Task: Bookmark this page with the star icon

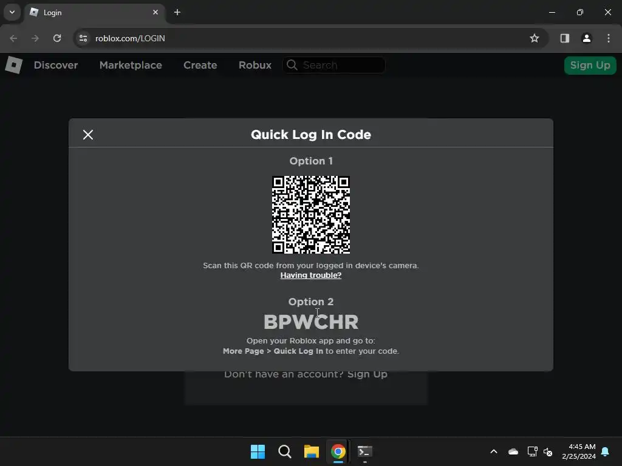Action: point(535,38)
